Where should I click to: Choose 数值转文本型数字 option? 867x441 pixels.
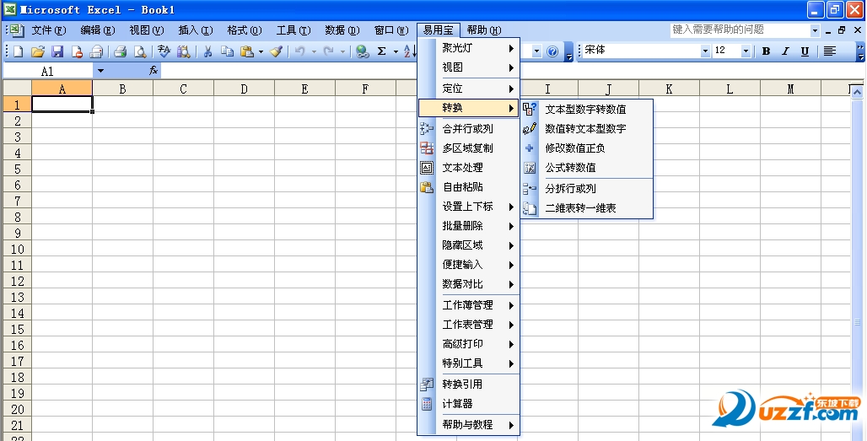pyautogui.click(x=587, y=129)
